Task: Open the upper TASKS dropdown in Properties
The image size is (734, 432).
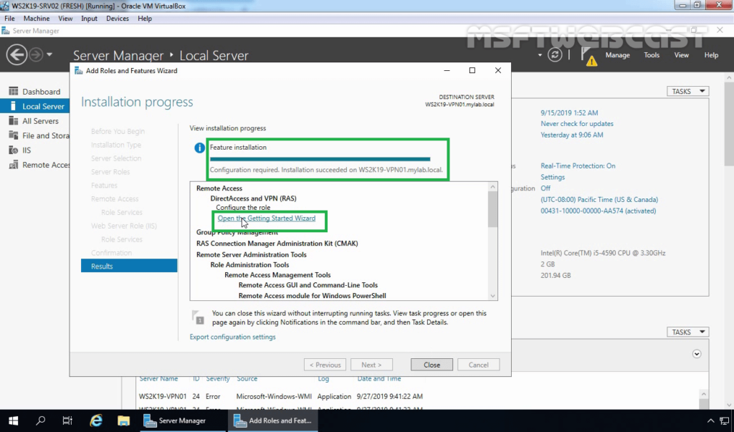Action: (x=687, y=91)
